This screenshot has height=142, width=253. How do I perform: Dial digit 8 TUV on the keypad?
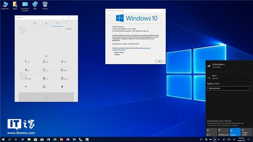pyautogui.click(x=46, y=78)
